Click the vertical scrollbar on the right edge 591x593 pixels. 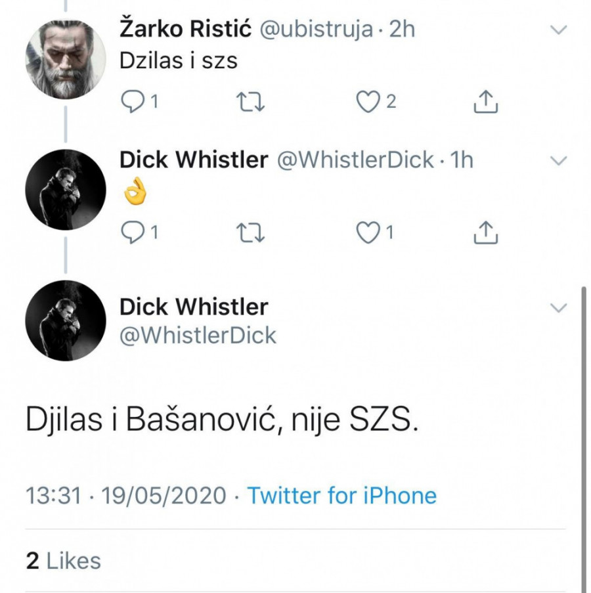[x=584, y=439]
